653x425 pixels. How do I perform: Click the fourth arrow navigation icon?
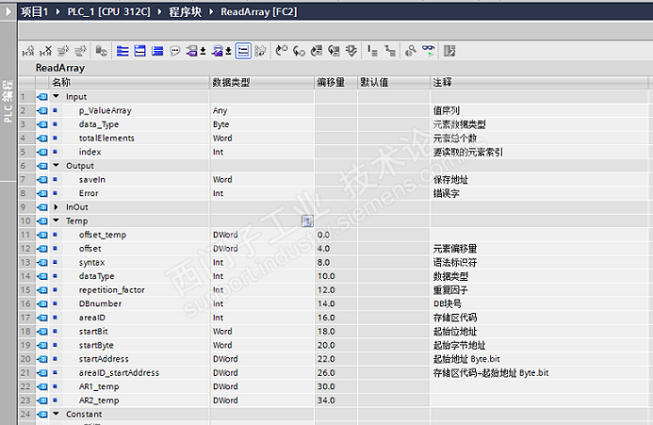tap(334, 51)
